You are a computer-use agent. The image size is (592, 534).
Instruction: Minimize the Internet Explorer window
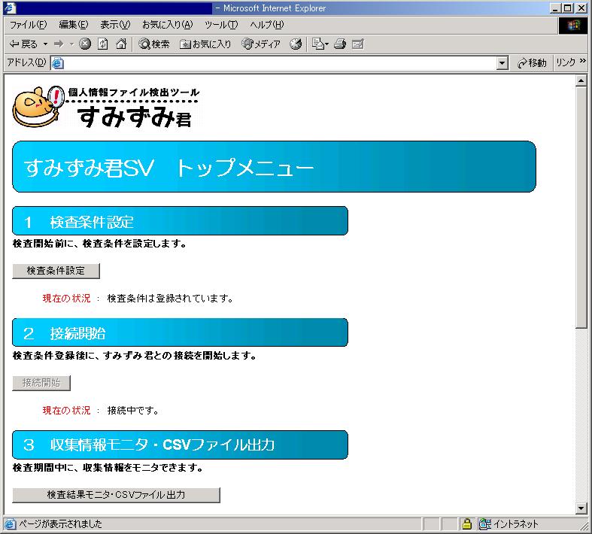pyautogui.click(x=555, y=8)
